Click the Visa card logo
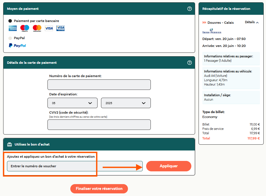The height and width of the screenshot is (196, 266). [x=49, y=28]
